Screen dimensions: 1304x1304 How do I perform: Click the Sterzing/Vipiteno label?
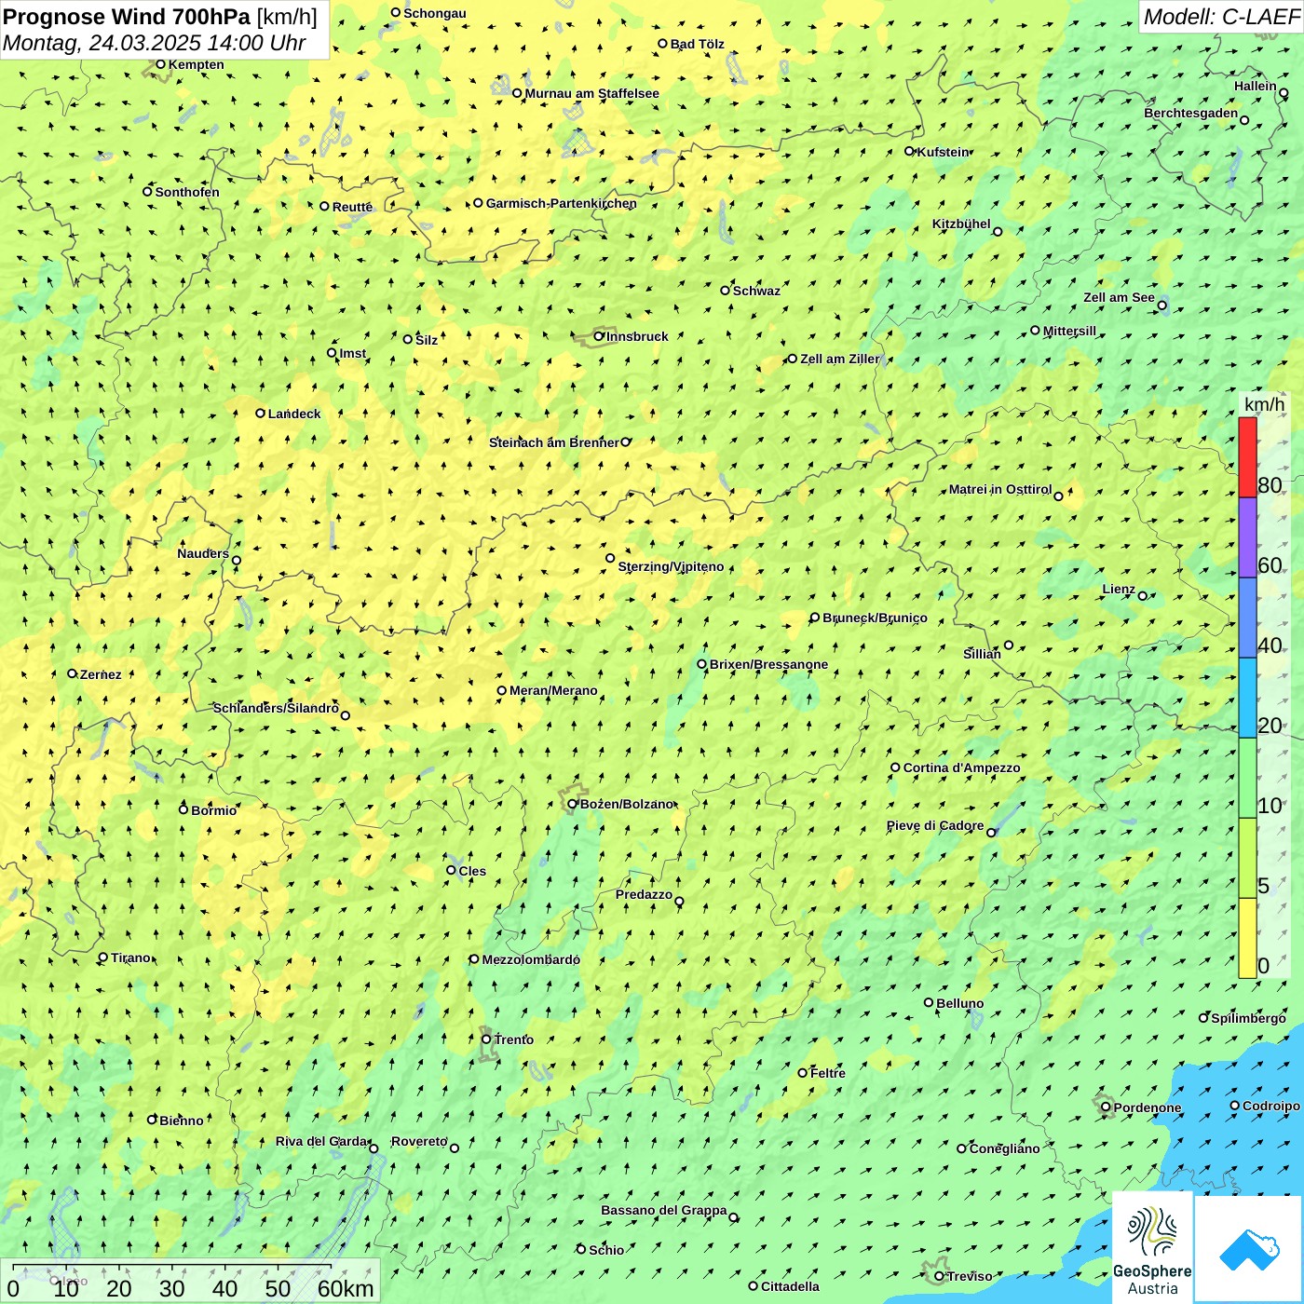coord(671,566)
